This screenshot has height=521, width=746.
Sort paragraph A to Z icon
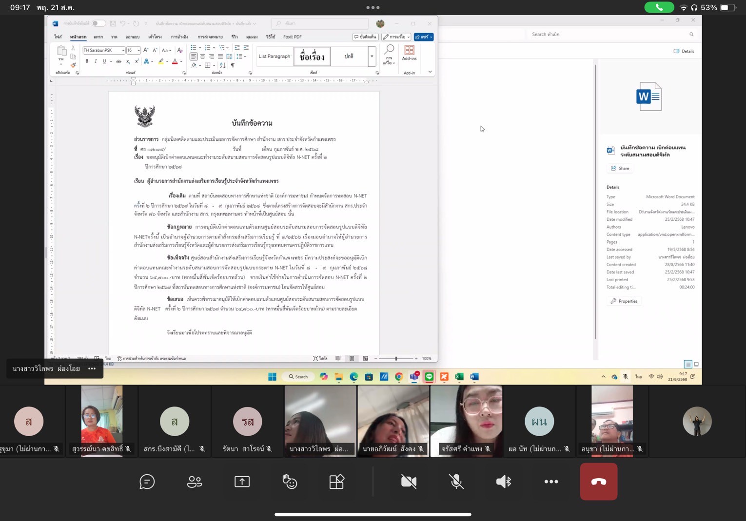[222, 65]
